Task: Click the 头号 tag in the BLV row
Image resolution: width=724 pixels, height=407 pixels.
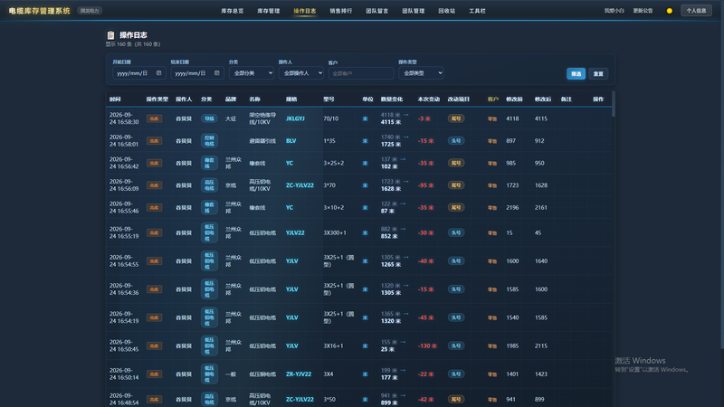Action: coord(456,141)
